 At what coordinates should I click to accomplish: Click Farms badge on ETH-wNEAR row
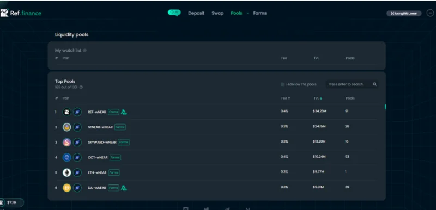[114, 172]
